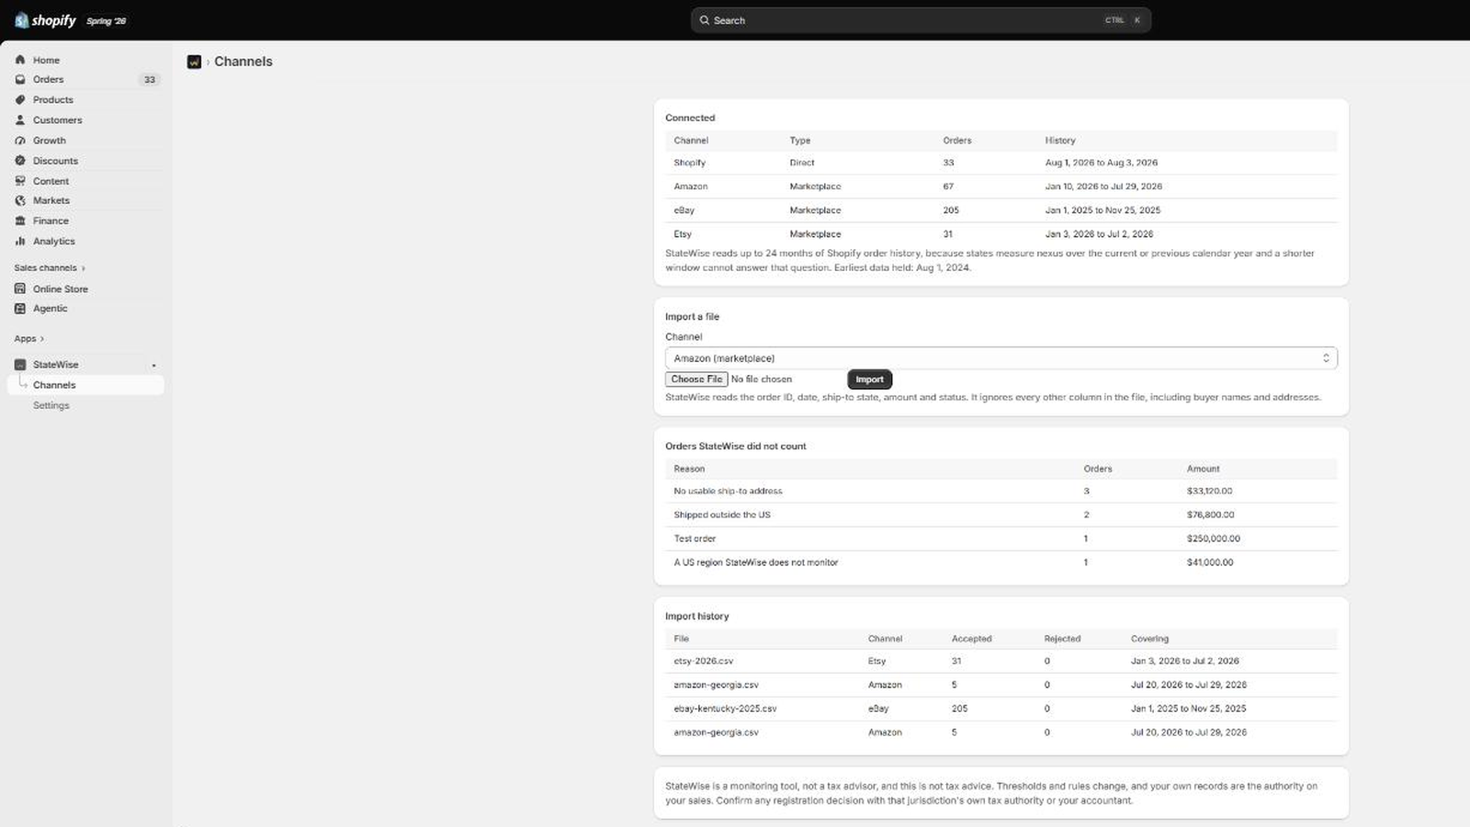Click the amount $41,000.00
Screen dimensions: 1470x827
point(1210,562)
